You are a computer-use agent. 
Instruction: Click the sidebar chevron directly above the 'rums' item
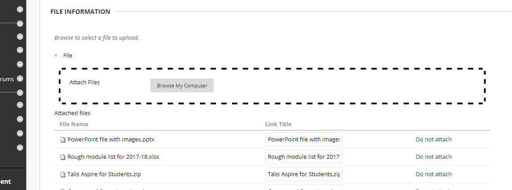(x=20, y=64)
